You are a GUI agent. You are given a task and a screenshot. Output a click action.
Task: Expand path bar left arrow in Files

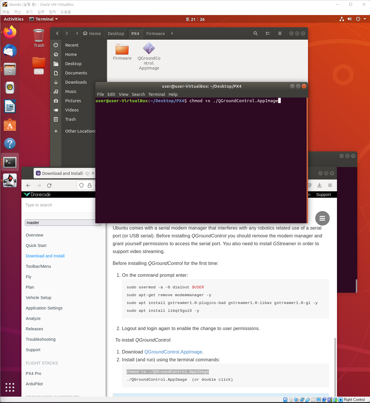77,33
